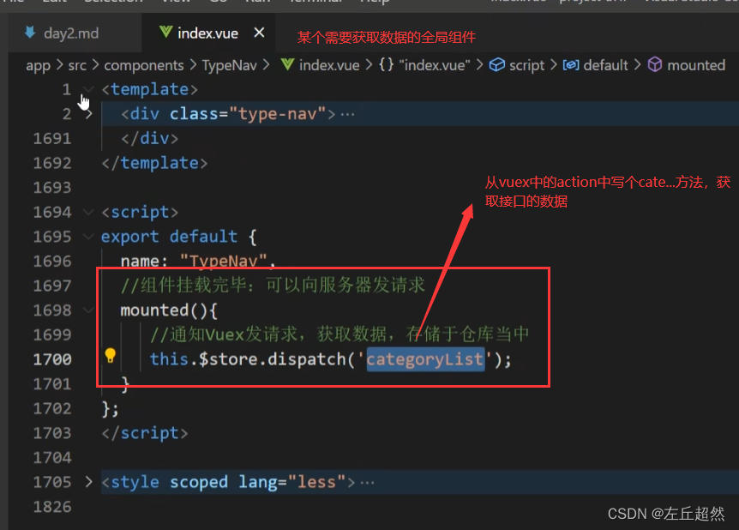Click the folded ellipsis after style tag
Screen dimensions: 739x530
[367, 482]
